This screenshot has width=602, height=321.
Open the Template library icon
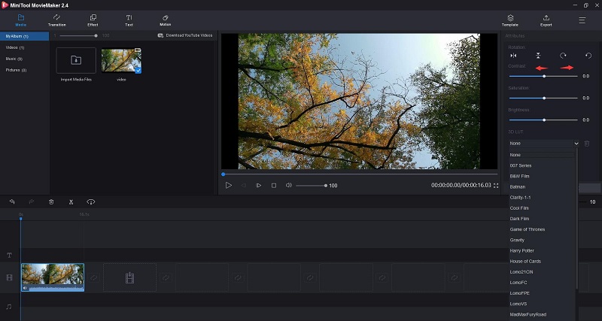click(510, 21)
